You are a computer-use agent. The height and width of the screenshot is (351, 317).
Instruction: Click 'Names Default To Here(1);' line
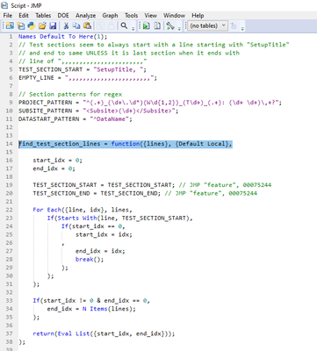coord(62,37)
